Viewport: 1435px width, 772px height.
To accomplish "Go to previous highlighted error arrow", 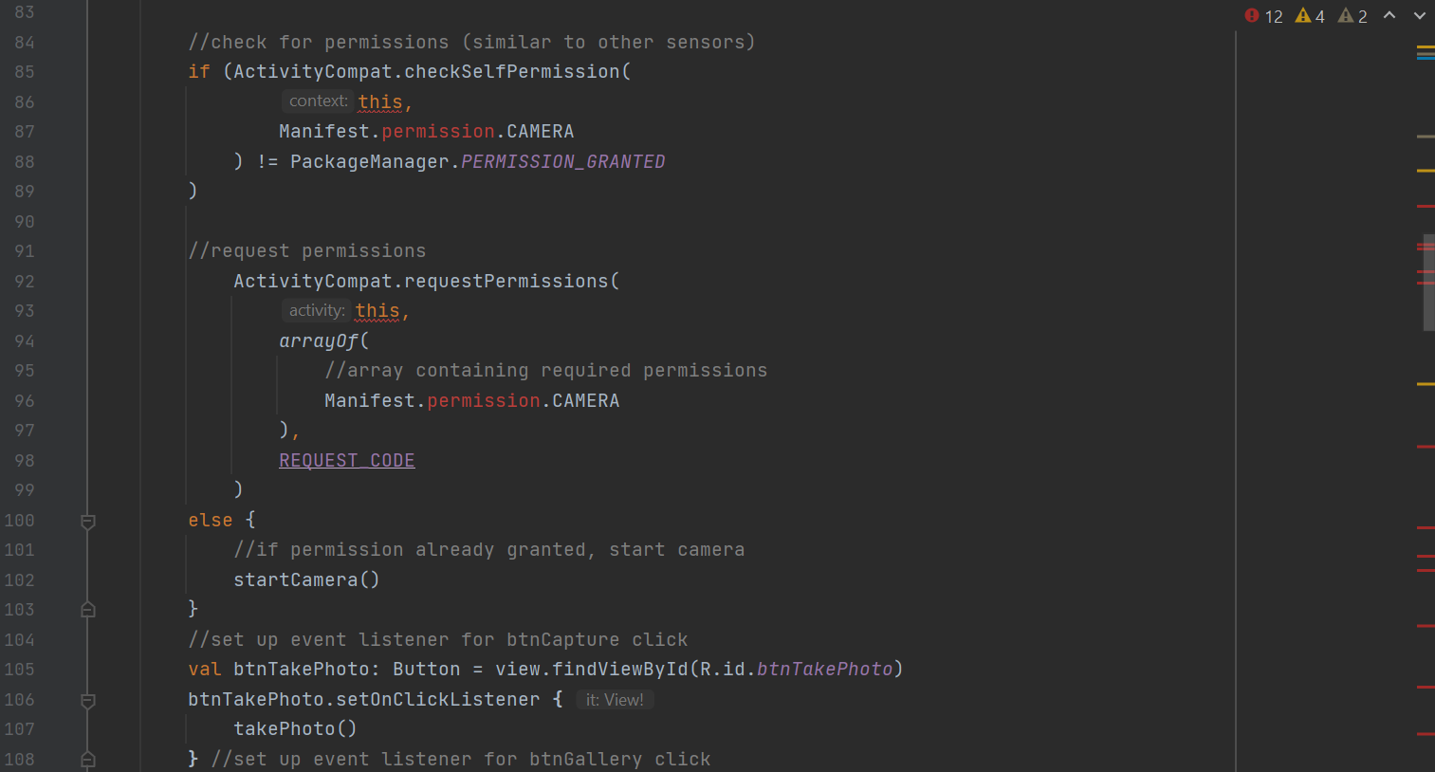I will coord(1389,15).
